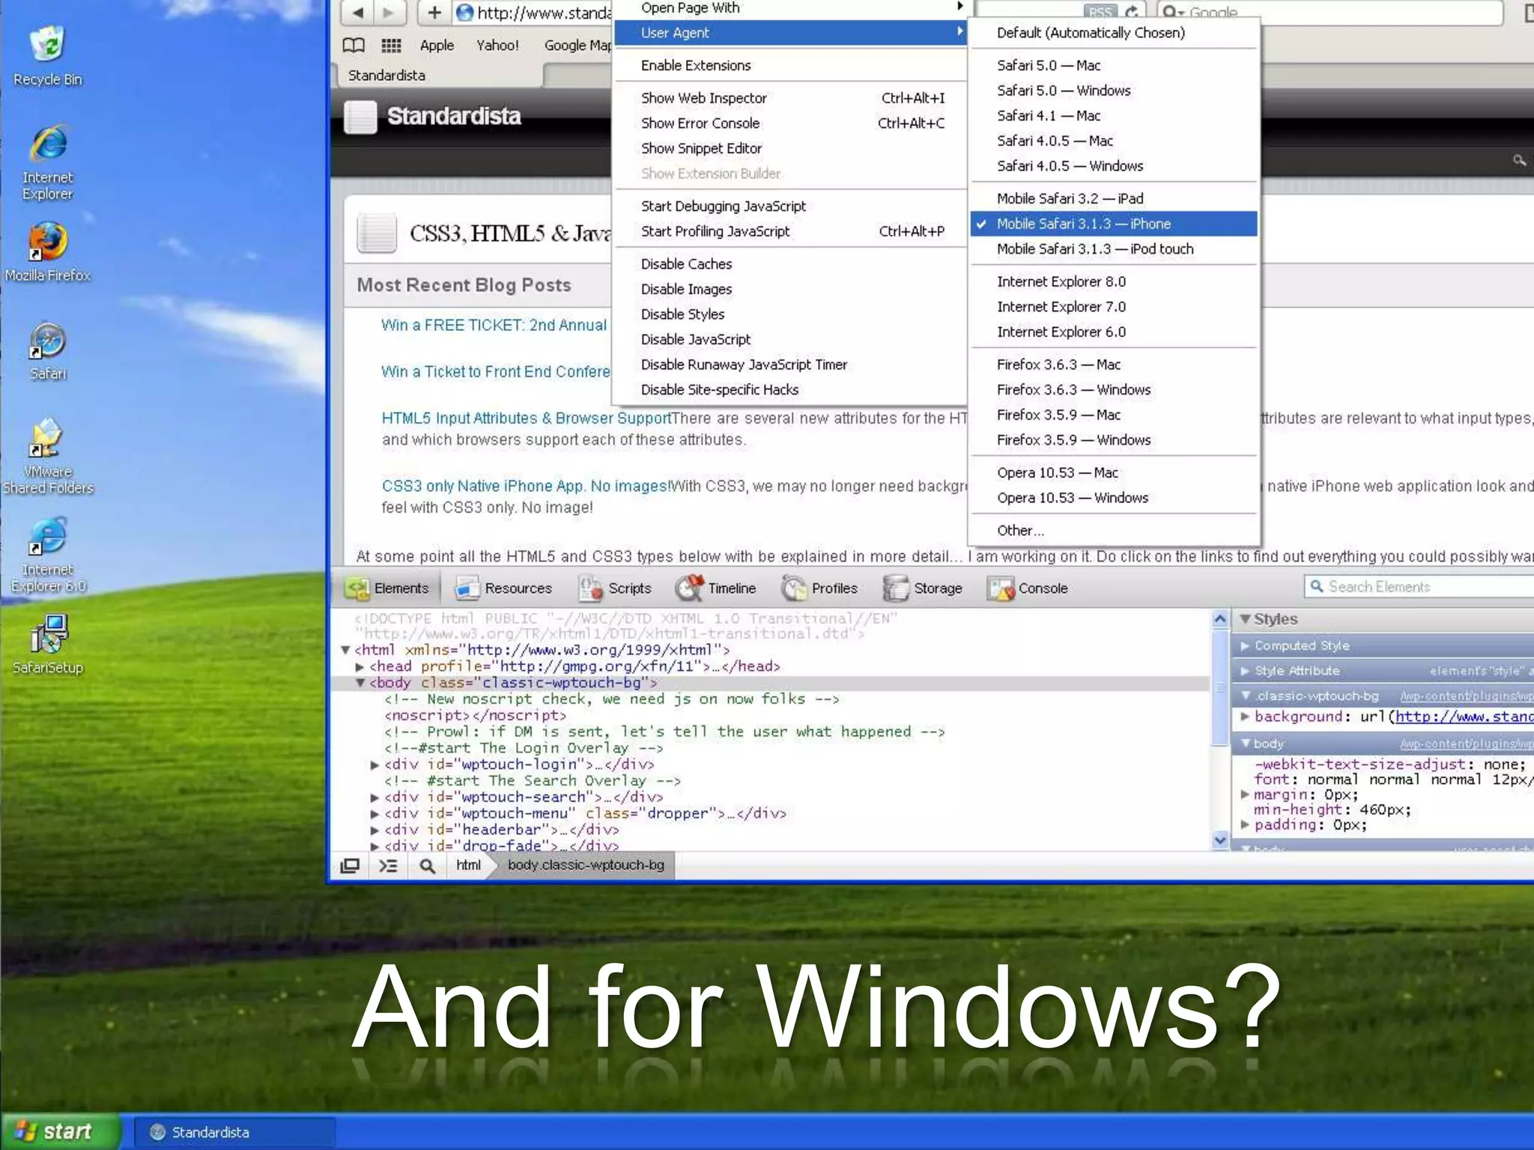The width and height of the screenshot is (1534, 1150).
Task: Open the Top Sites grid icon
Action: pyautogui.click(x=391, y=46)
